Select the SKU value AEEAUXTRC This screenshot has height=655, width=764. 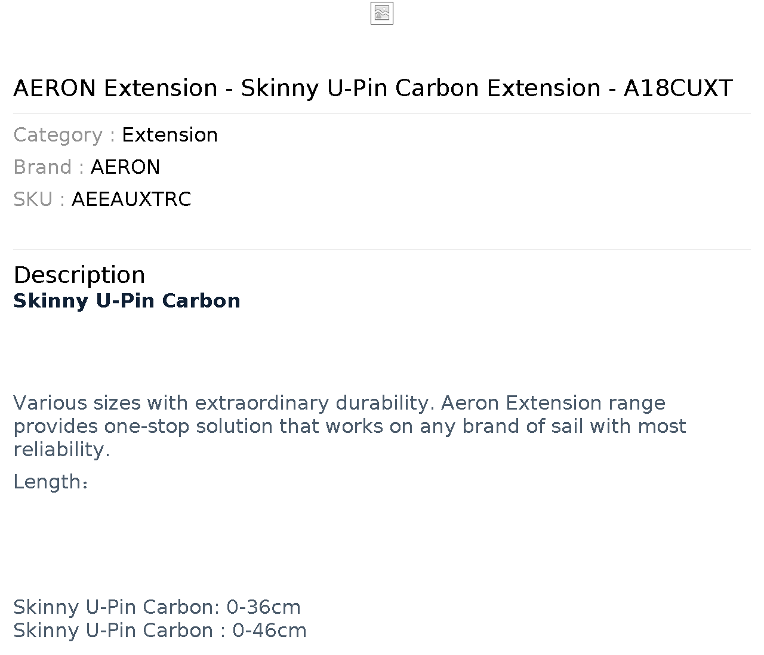[131, 199]
